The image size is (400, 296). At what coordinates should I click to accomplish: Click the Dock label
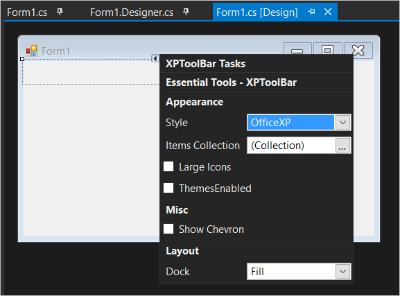click(177, 272)
